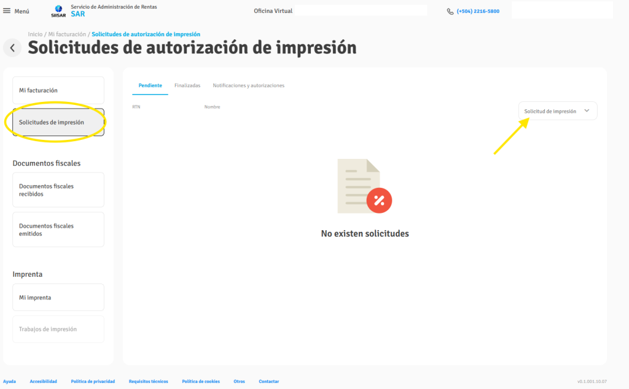Open Mi facturación sidebar item
This screenshot has height=389, width=629.
(x=58, y=90)
